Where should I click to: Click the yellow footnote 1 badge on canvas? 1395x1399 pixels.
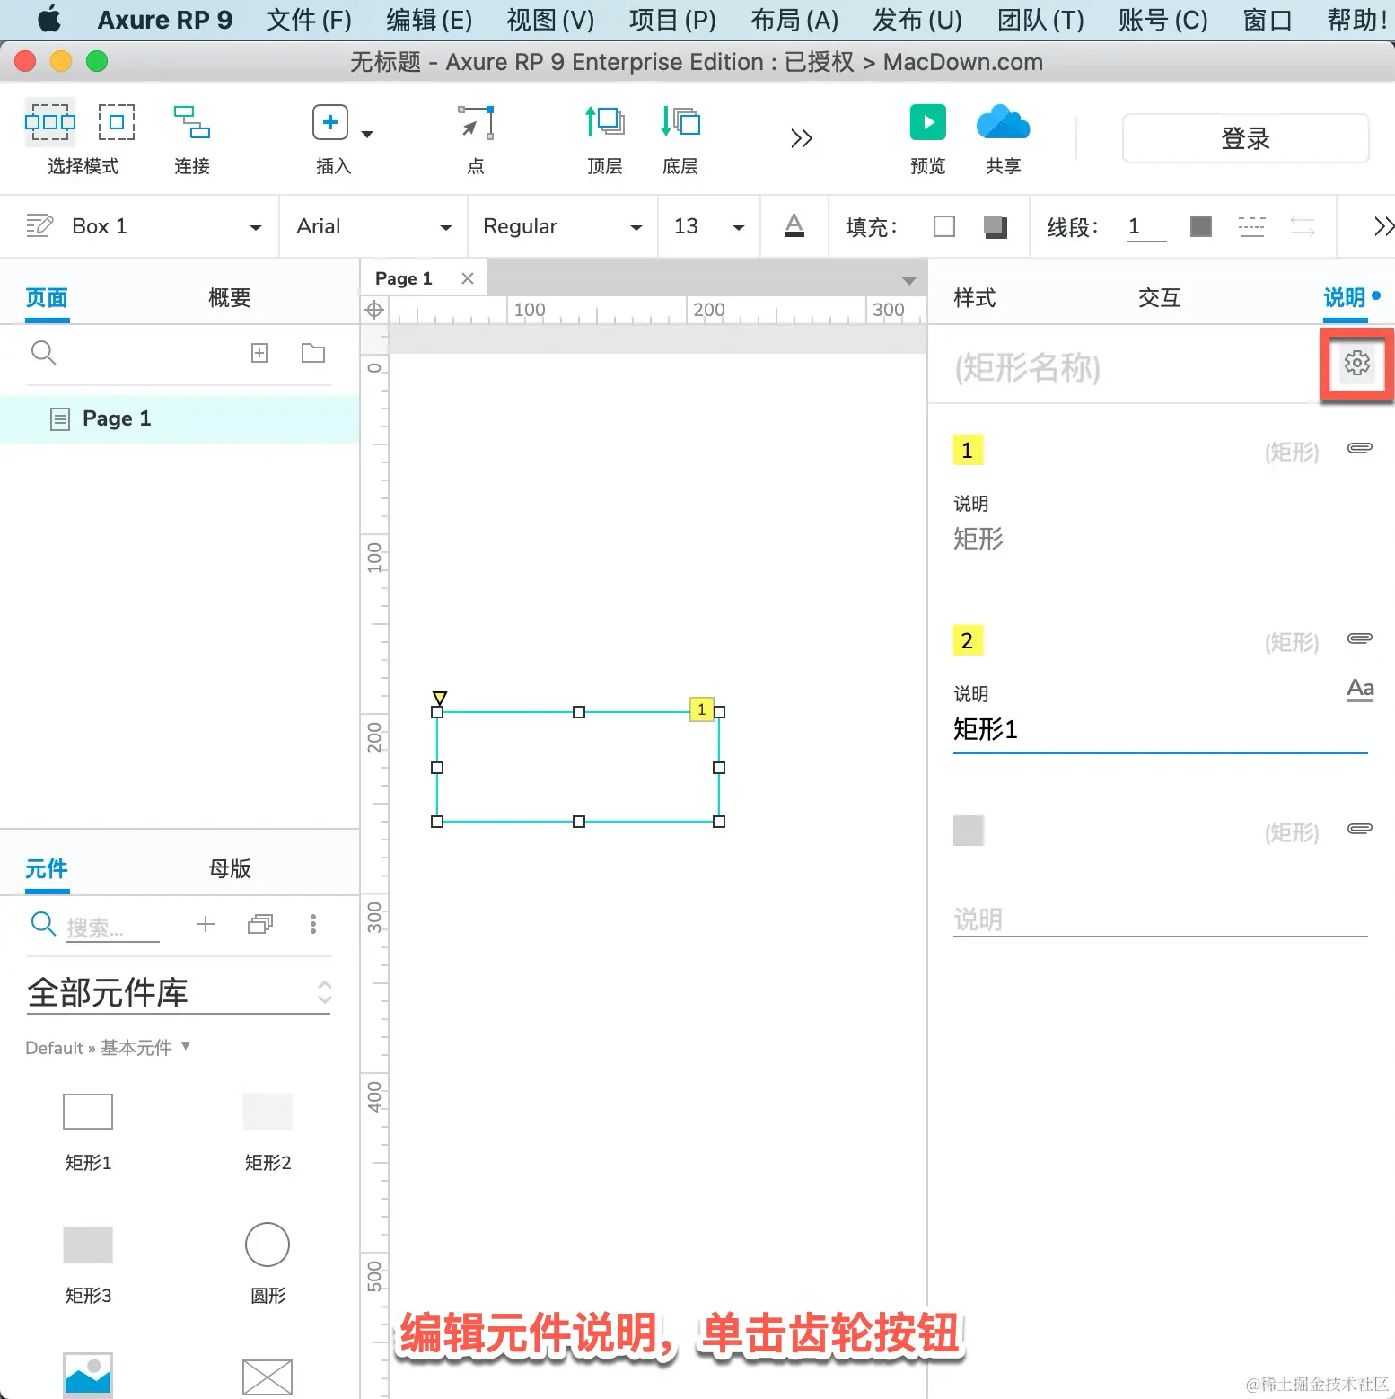coord(702,709)
